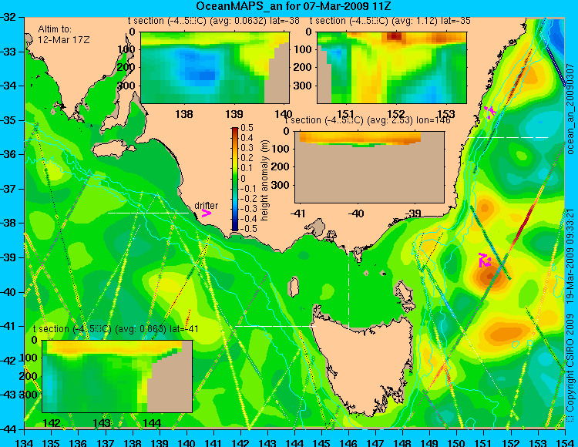Click the dark orange warm eddy near 151E
Image resolution: width=578 pixels, height=447 pixels.
[x=490, y=276]
